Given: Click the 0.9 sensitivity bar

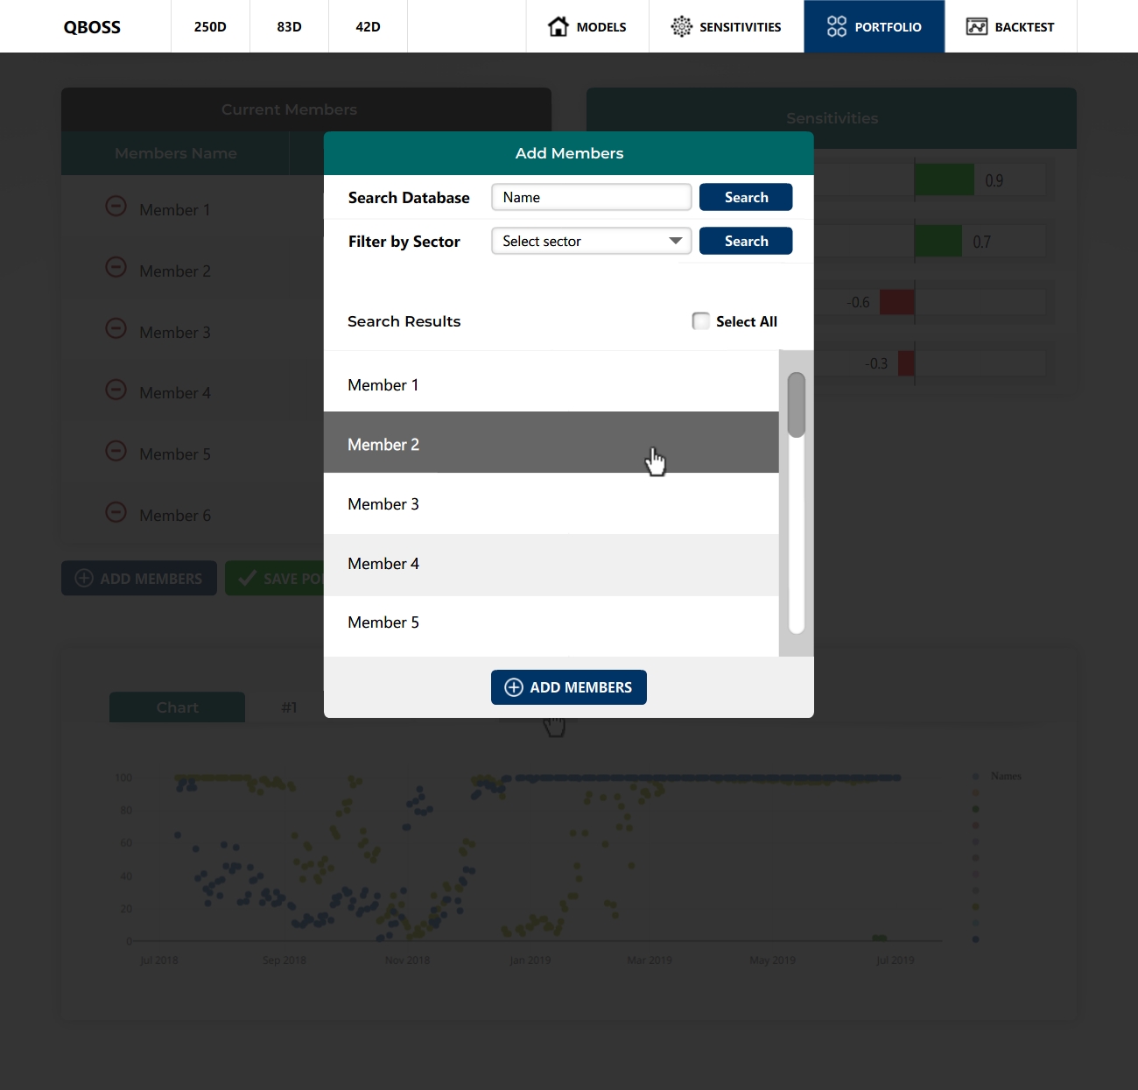Looking at the screenshot, I should click(944, 179).
